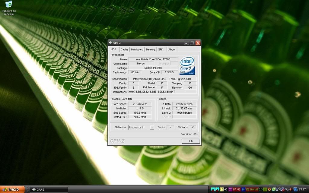This screenshot has width=309, height=193.
Task: Click the CPU-Z title bar app icon
Action: [110, 43]
